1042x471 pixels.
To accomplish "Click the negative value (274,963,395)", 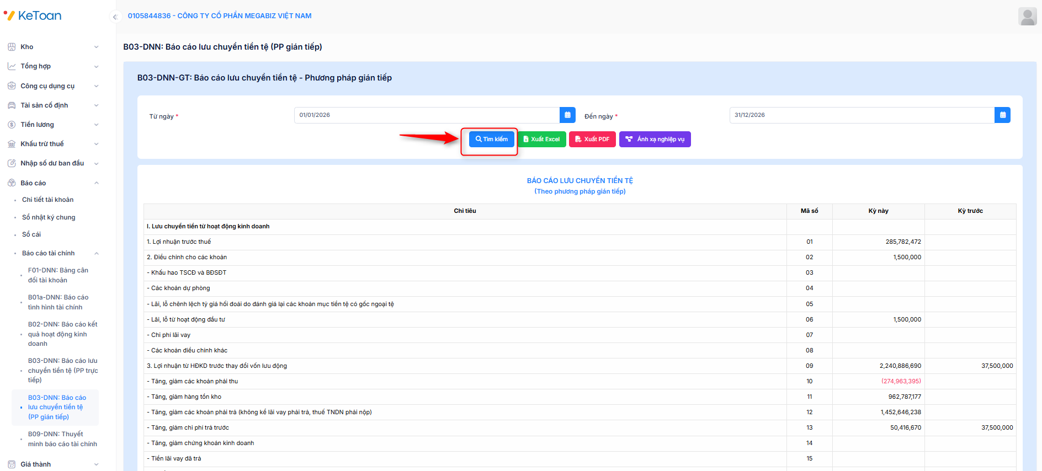I will (901, 382).
